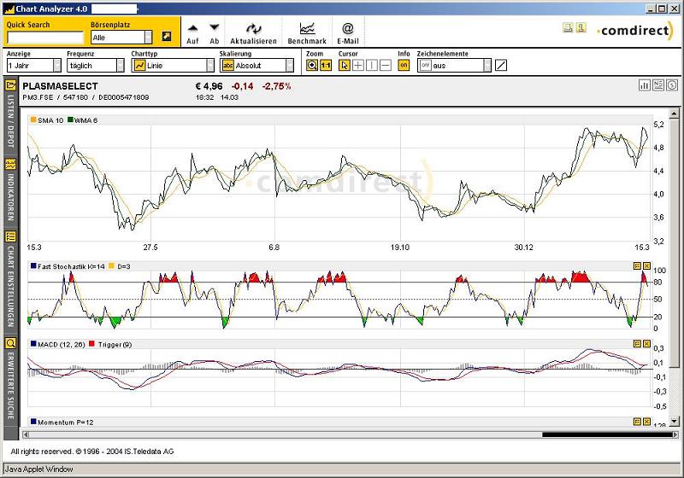Click in the Quick Search input field

tap(44, 38)
